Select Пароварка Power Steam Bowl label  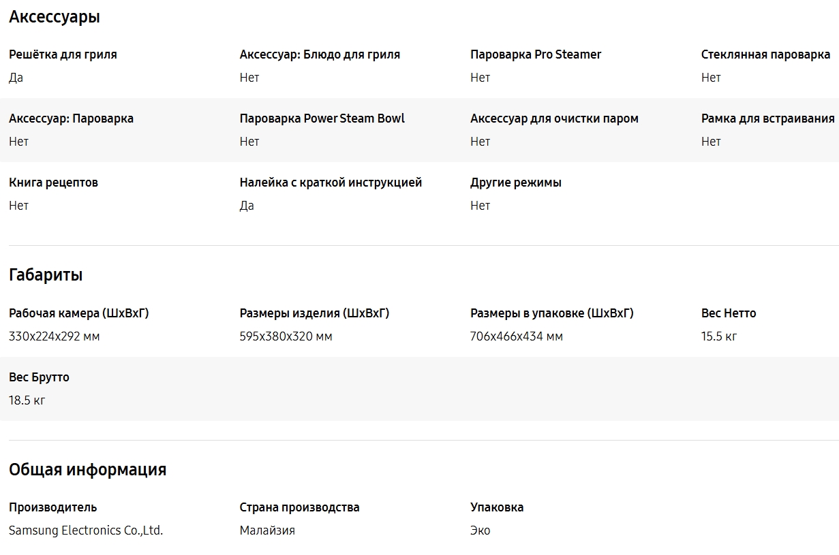pos(322,118)
